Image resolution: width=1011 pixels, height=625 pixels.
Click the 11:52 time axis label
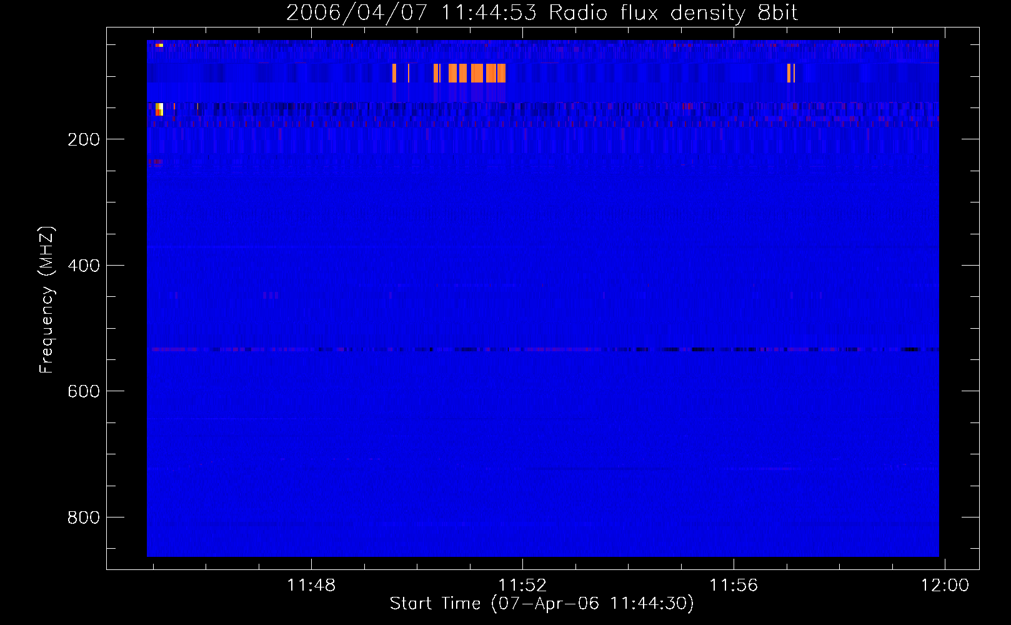522,585
